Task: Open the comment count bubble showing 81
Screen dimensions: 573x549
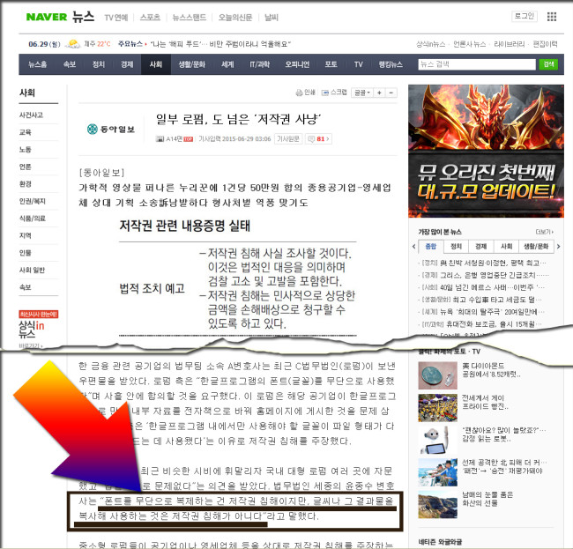Action: pyautogui.click(x=317, y=138)
